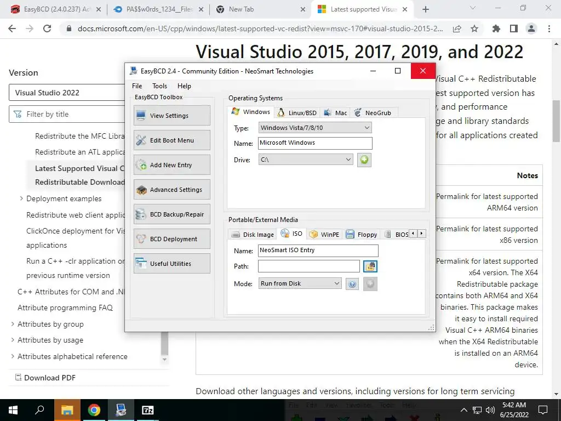The width and height of the screenshot is (561, 421).
Task: Select Add New Entry in toolbox
Action: click(172, 165)
